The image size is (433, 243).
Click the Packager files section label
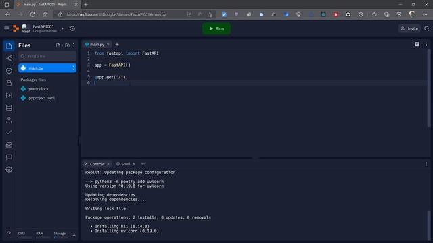coord(33,80)
